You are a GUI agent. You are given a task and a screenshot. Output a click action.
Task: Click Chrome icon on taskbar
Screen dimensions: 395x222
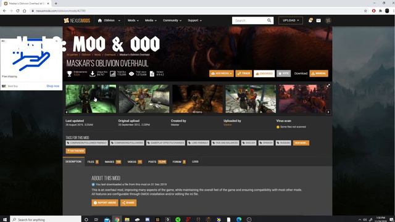click(x=117, y=220)
